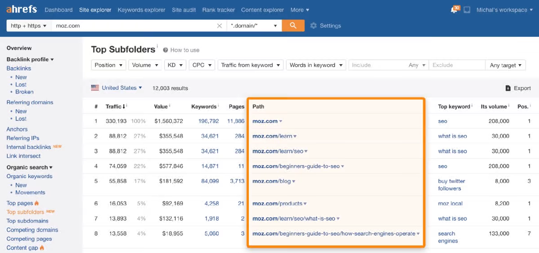Click the Ahrefs logo

click(x=22, y=9)
